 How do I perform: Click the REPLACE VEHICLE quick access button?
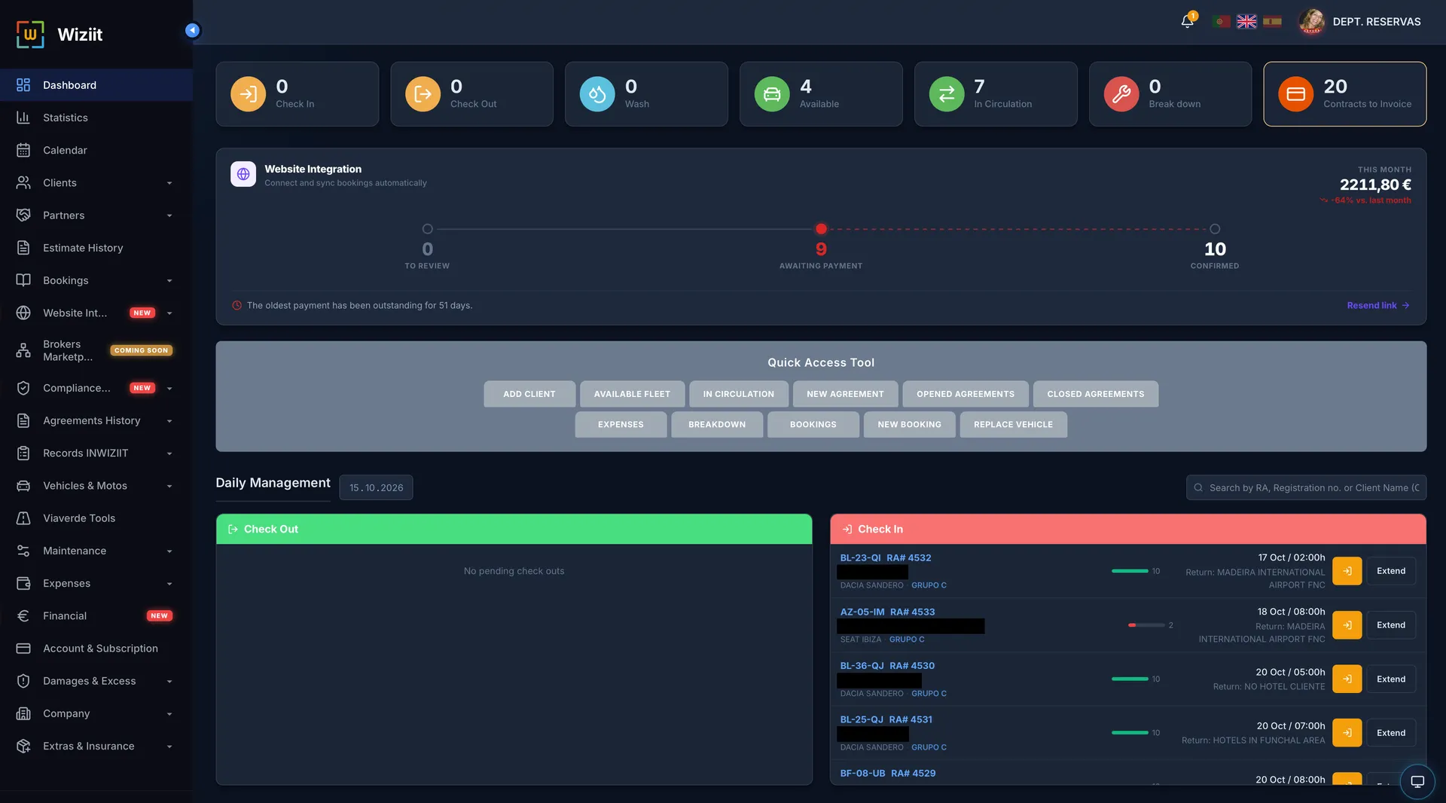click(1013, 425)
